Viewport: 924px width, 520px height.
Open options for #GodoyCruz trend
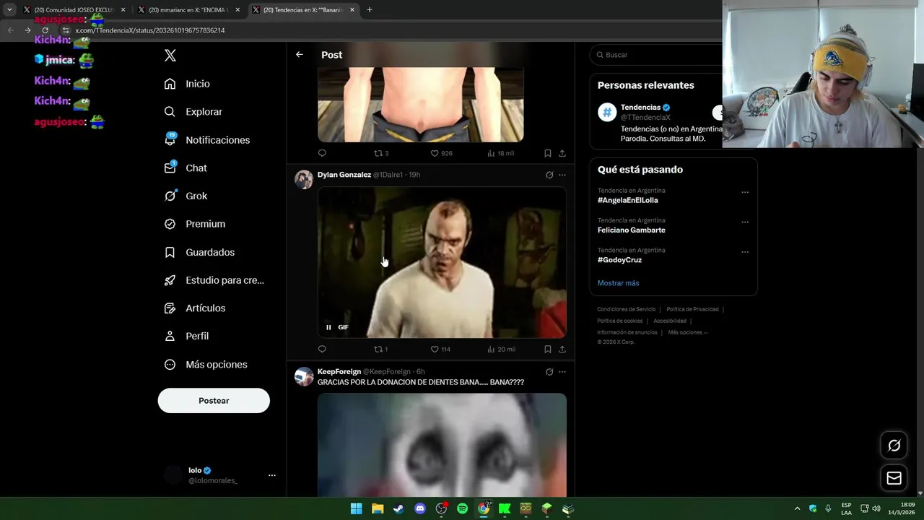[745, 251]
